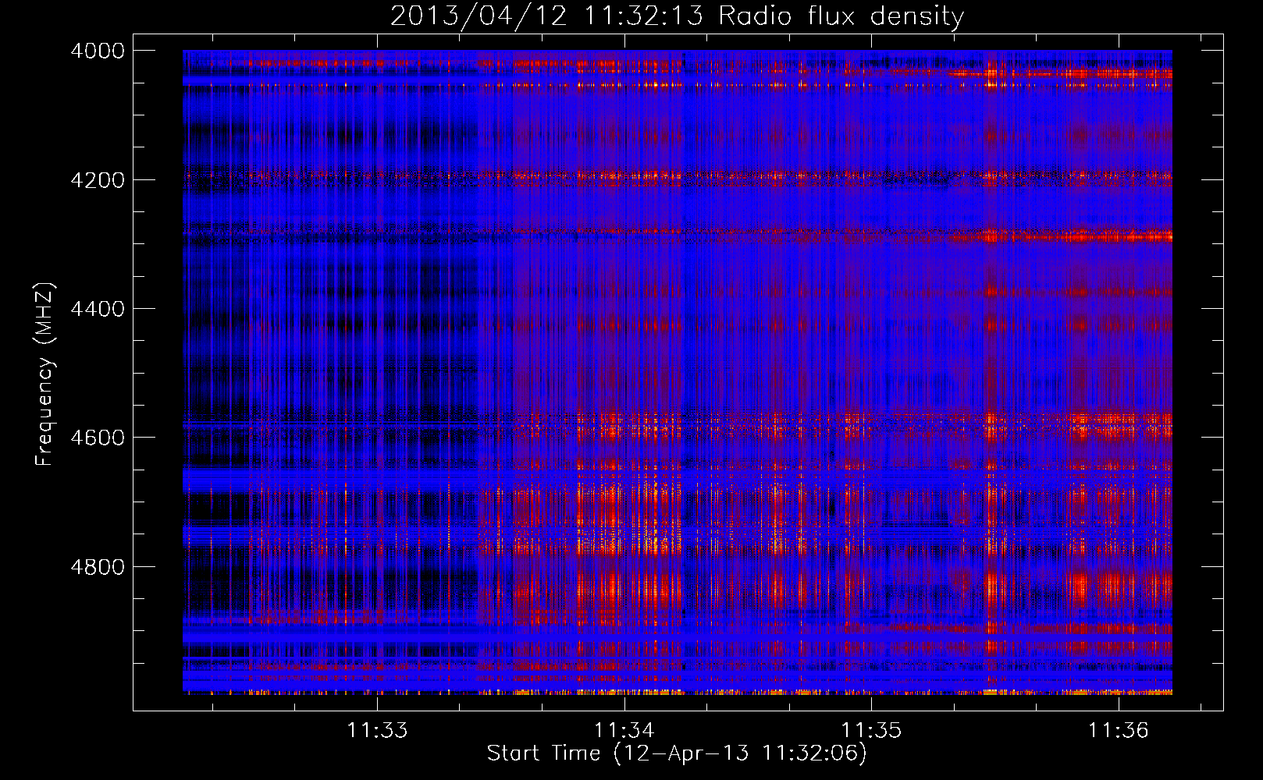Click the "11:35" time axis label

tap(871, 730)
